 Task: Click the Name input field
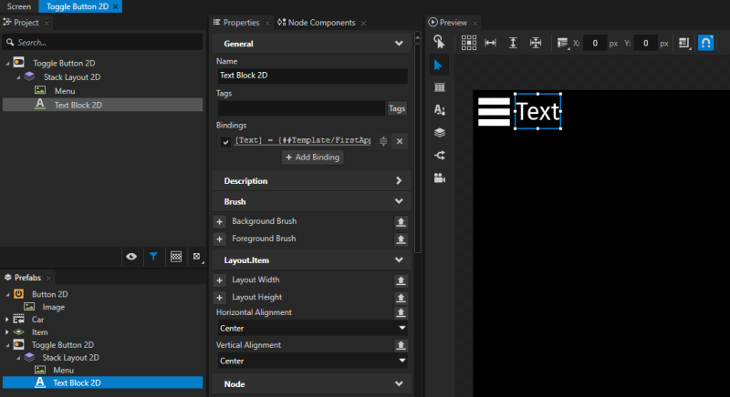[312, 76]
